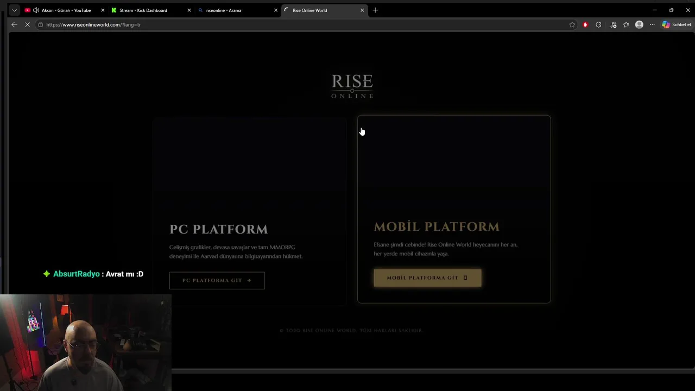Click MOBİL PLATFORMA GİT button
695x391 pixels.
point(427,278)
